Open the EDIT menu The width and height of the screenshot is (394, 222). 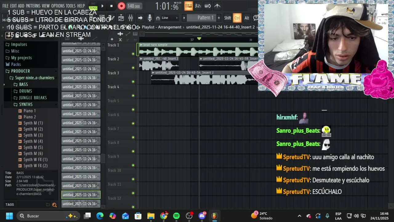coord(13,6)
